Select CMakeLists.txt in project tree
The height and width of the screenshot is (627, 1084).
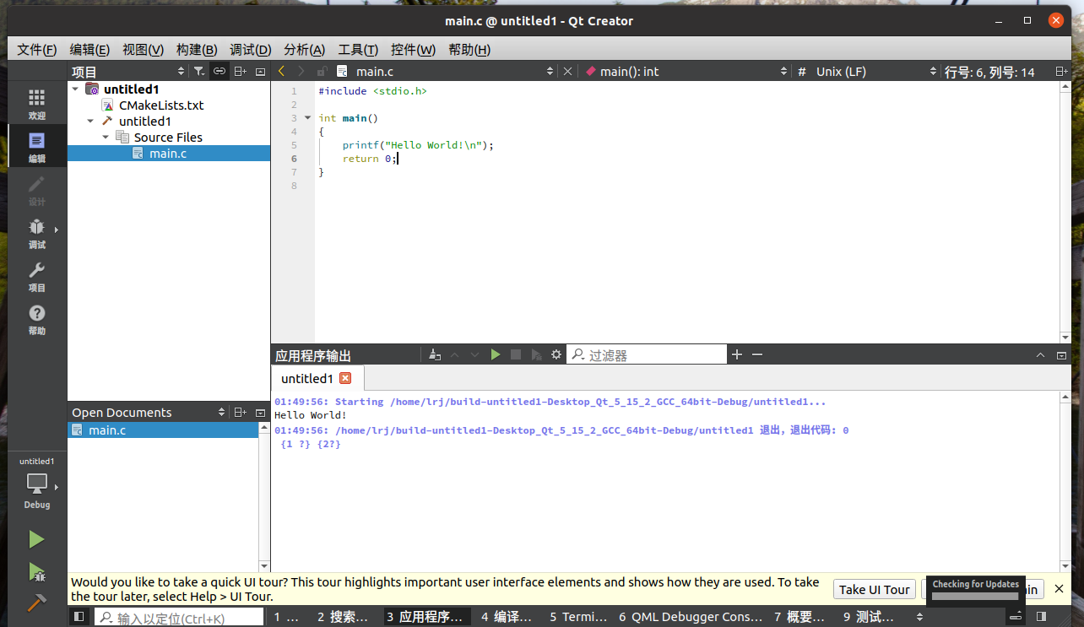click(x=161, y=105)
